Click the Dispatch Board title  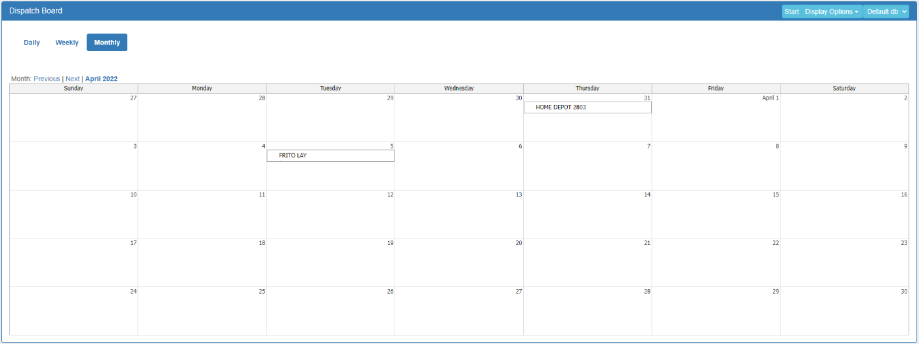pyautogui.click(x=35, y=10)
